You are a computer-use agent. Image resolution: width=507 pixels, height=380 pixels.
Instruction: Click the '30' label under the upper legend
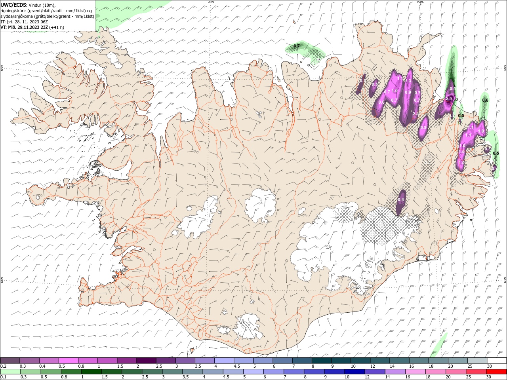(x=490, y=366)
